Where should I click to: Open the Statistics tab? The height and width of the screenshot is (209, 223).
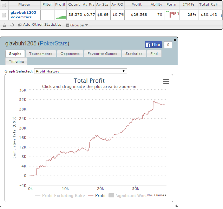pos(134,54)
